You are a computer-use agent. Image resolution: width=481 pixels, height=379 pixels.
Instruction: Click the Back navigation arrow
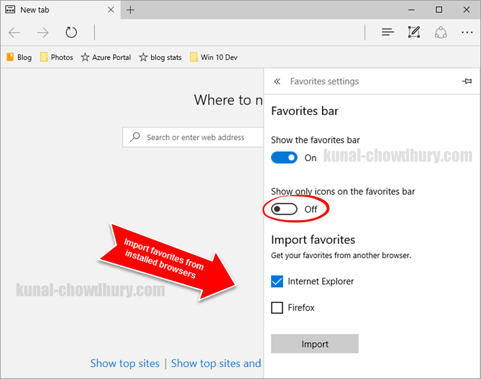[x=14, y=33]
